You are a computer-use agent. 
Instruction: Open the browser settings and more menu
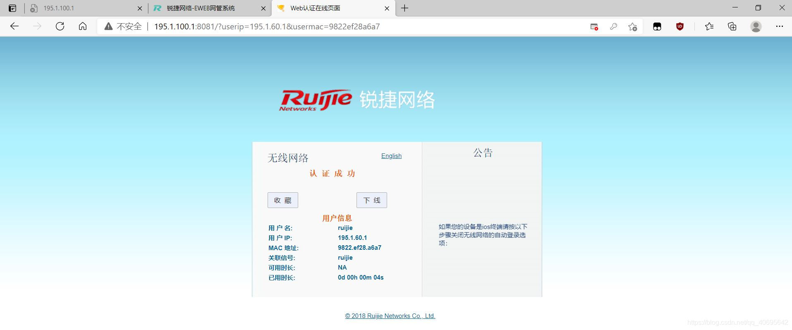[780, 26]
